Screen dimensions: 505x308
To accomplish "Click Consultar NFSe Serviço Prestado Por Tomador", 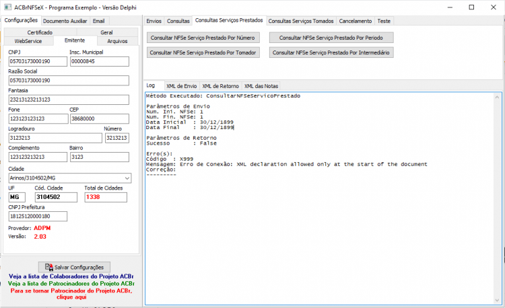I will click(203, 52).
